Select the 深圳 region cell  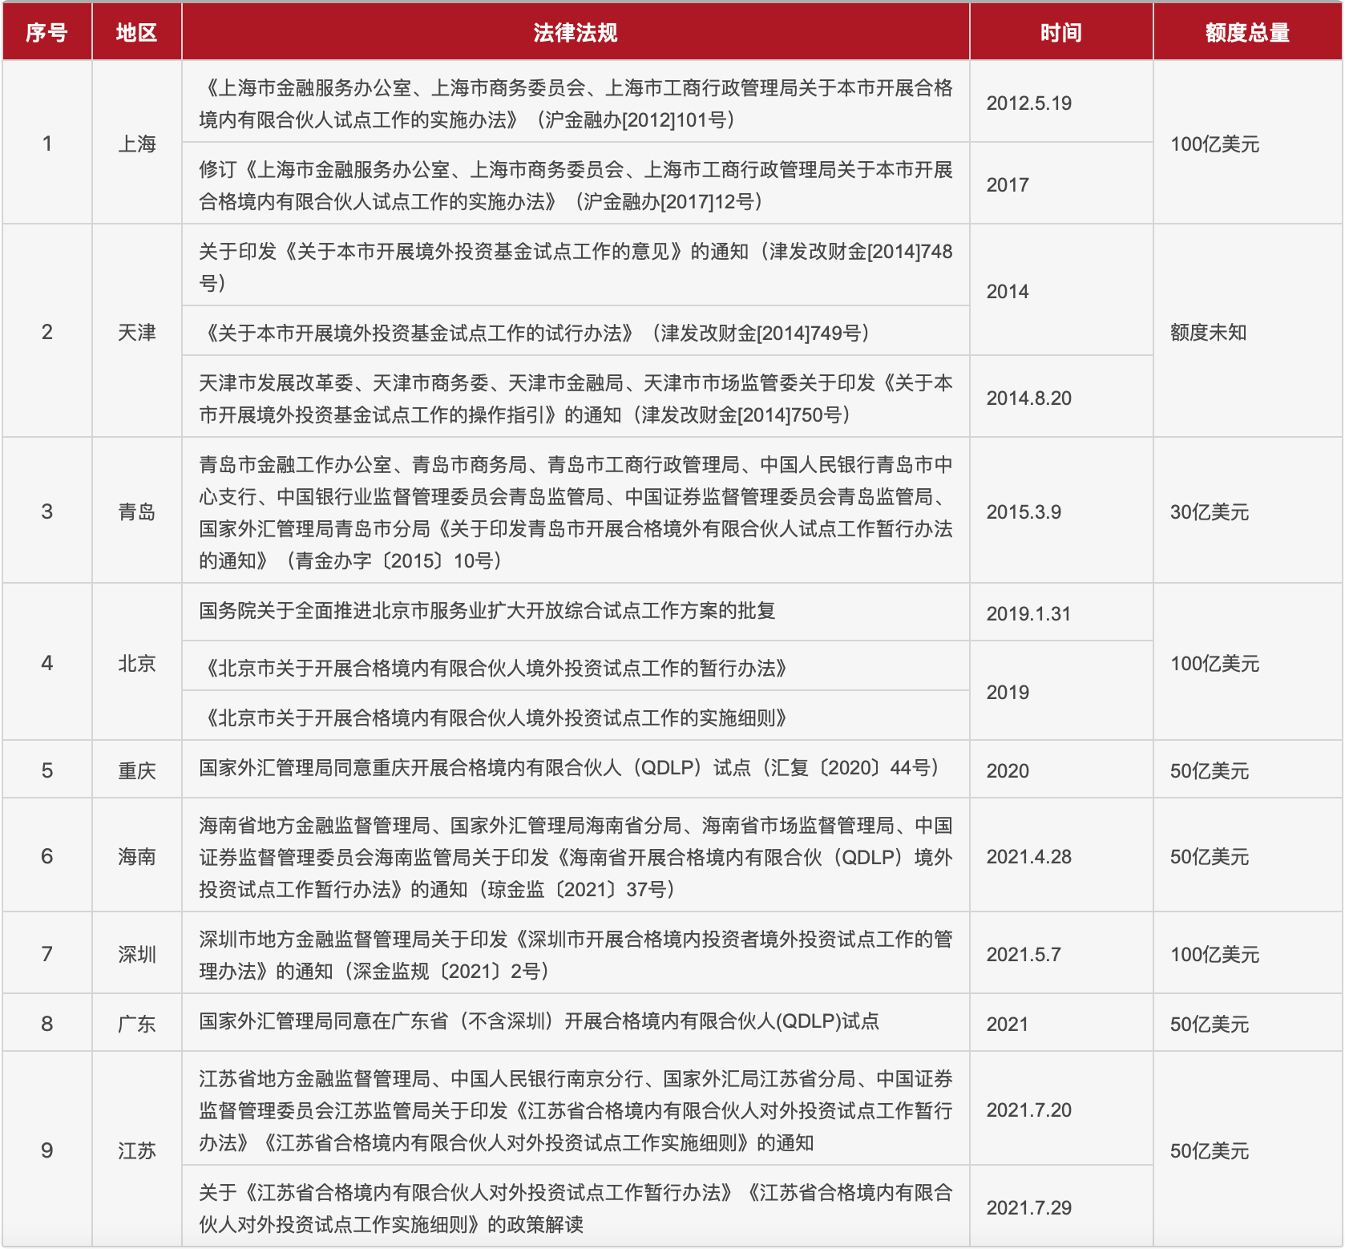136,953
